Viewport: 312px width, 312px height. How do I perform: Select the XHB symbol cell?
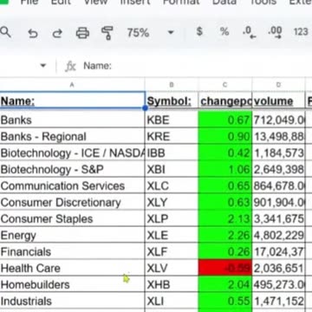coord(172,284)
